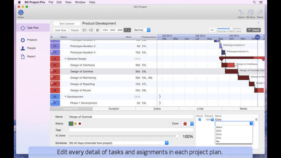Click the Add Task button
This screenshot has width=281, height=158.
60,30
